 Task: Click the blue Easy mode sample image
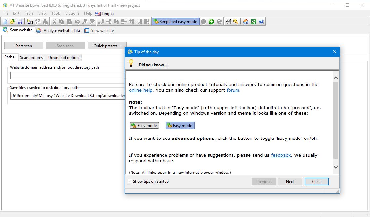(180, 125)
